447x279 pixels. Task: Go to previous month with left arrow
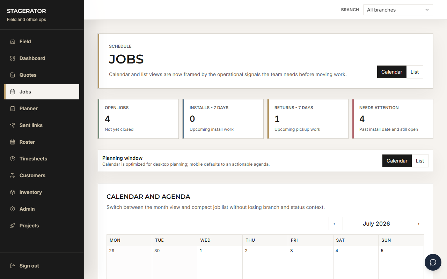pyautogui.click(x=336, y=224)
